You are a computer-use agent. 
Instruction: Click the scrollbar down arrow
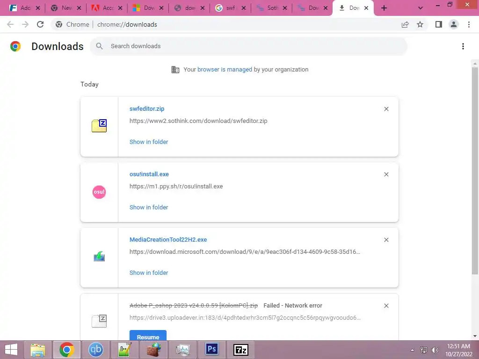(x=475, y=337)
